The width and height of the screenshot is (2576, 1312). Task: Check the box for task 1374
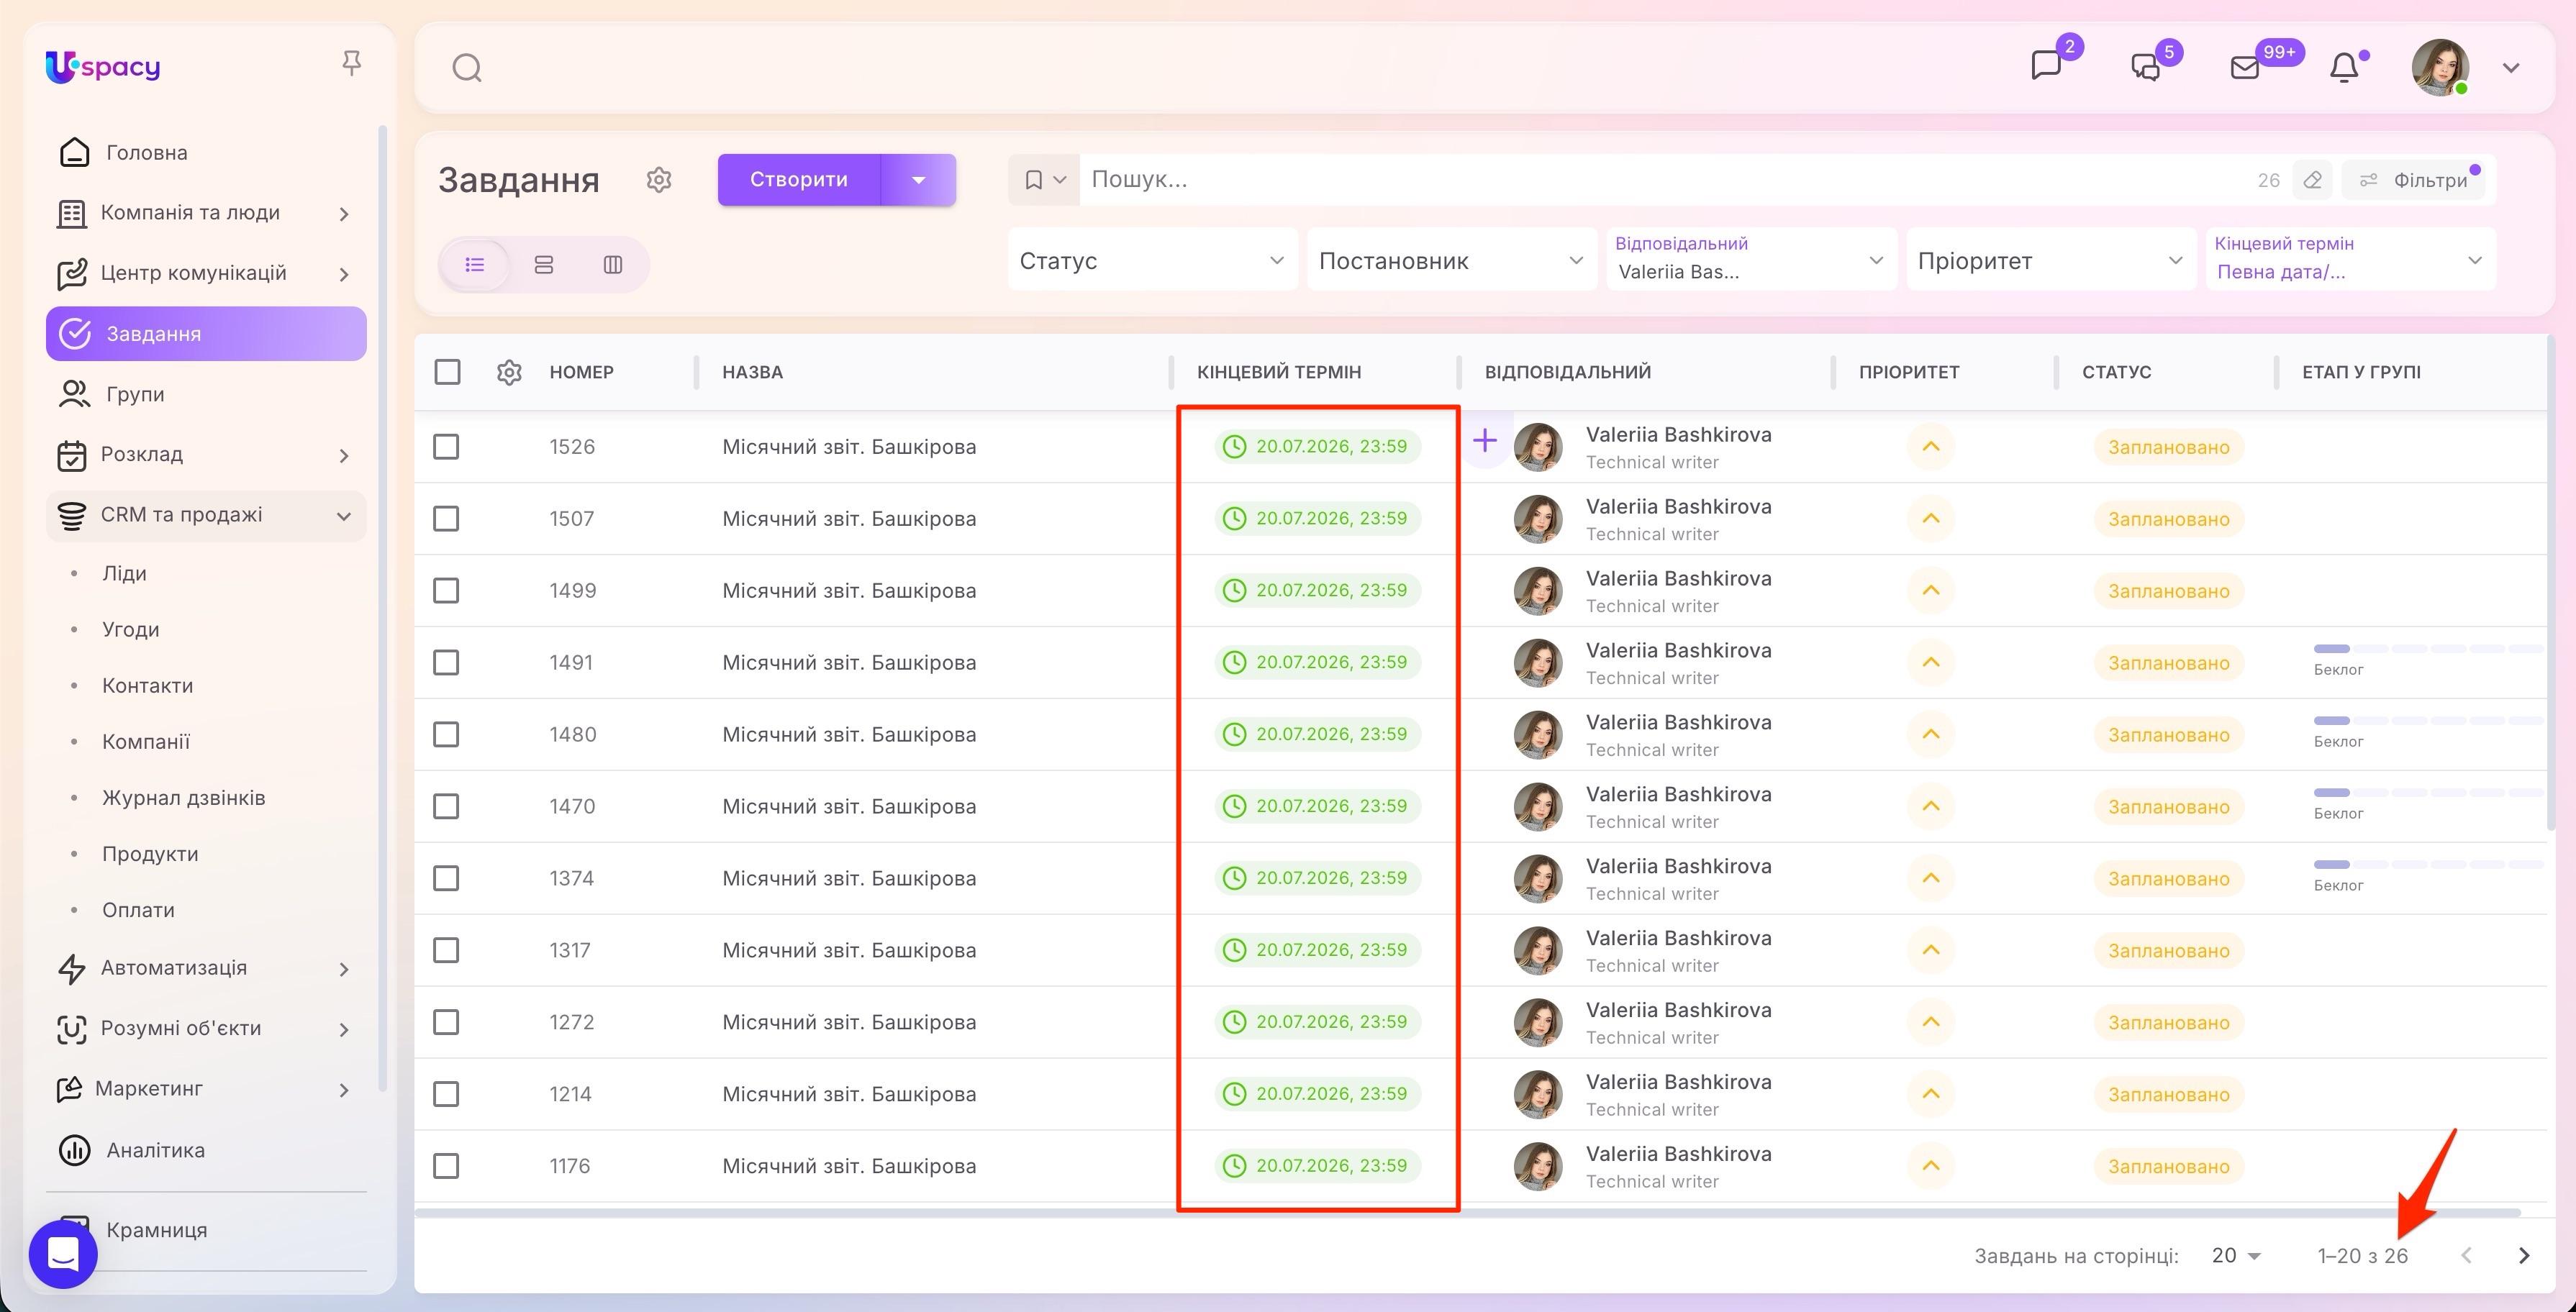[x=446, y=878]
